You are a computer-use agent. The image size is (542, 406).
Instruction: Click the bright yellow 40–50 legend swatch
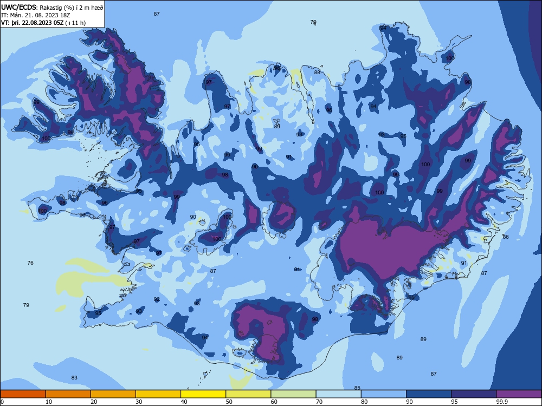(x=203, y=394)
